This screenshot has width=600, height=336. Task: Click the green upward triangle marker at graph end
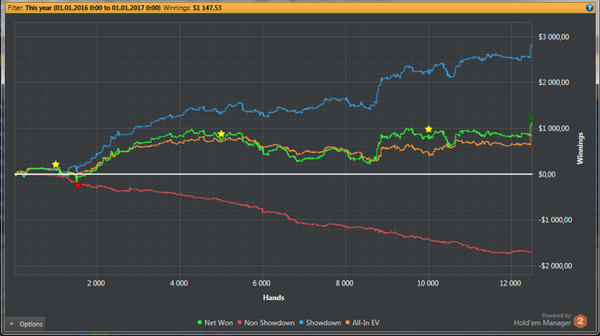531,117
